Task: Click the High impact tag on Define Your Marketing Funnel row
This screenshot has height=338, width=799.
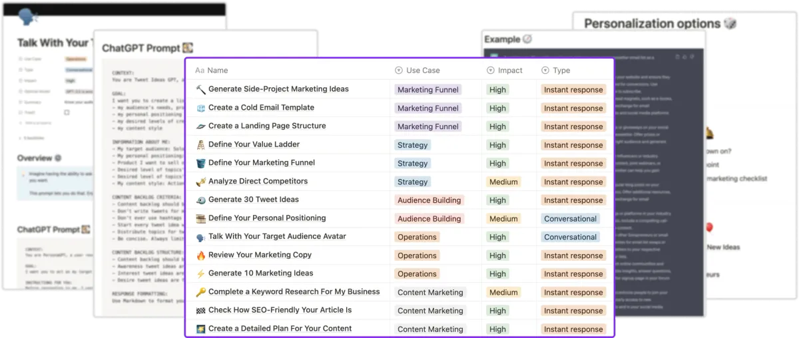Action: pyautogui.click(x=497, y=164)
